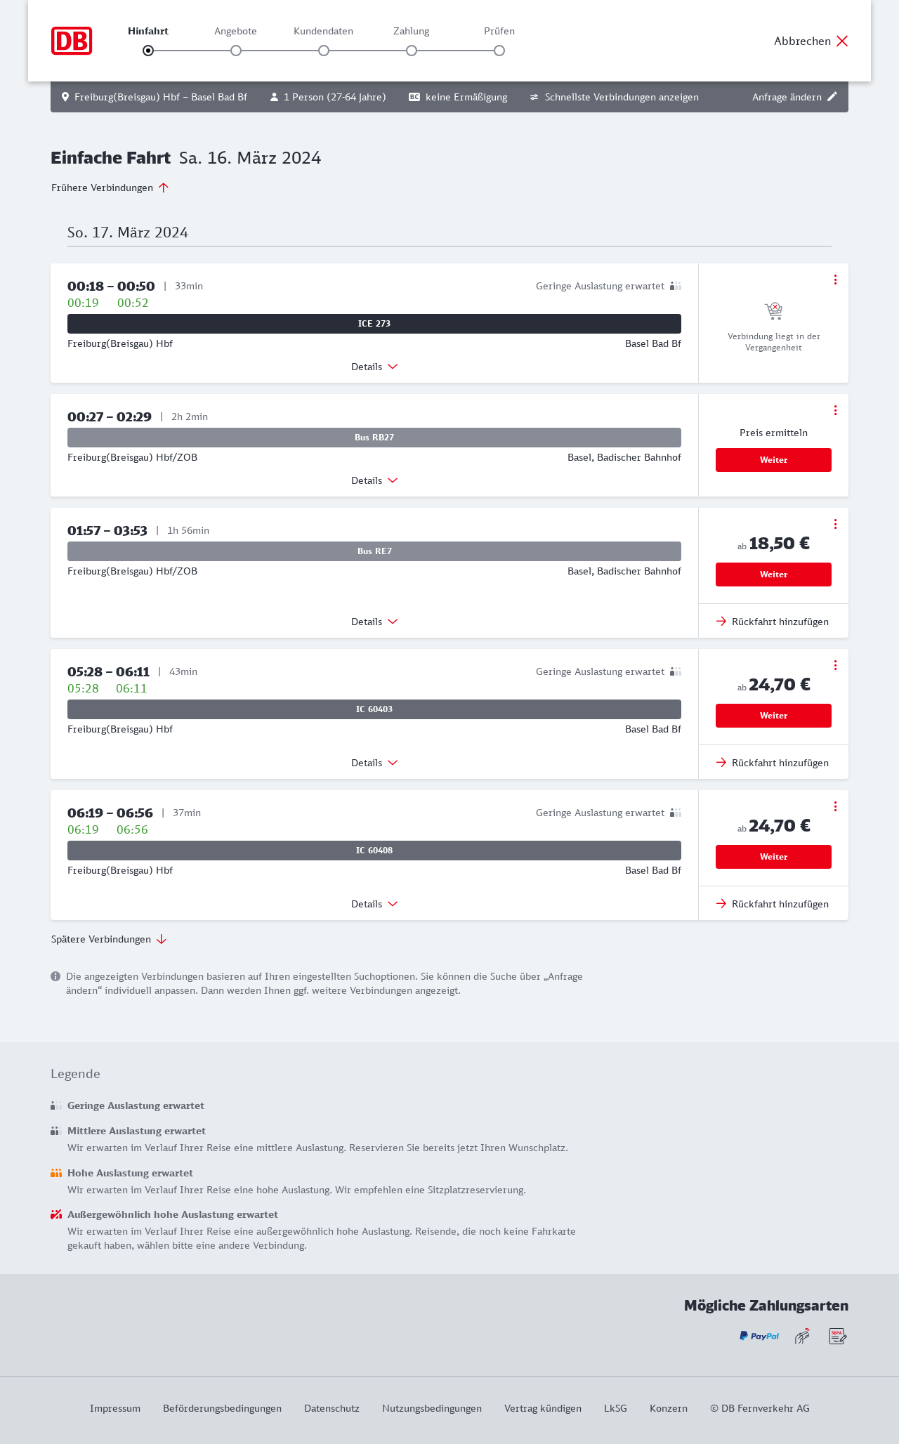Select the Angebote step circle
Image resolution: width=899 pixels, height=1444 pixels.
point(236,51)
